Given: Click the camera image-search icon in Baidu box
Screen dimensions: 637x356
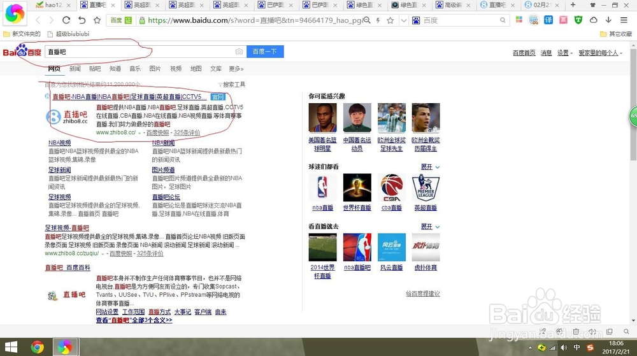Looking at the screenshot, I should point(239,52).
